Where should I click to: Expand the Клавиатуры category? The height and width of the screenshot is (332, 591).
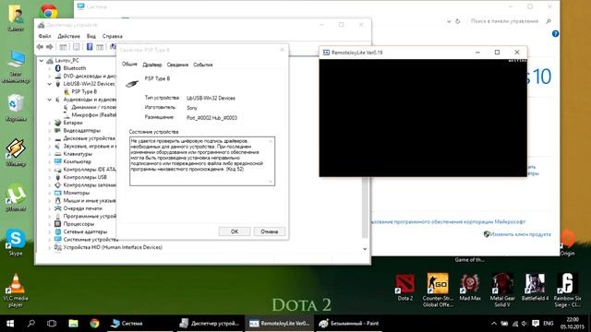(x=49, y=154)
